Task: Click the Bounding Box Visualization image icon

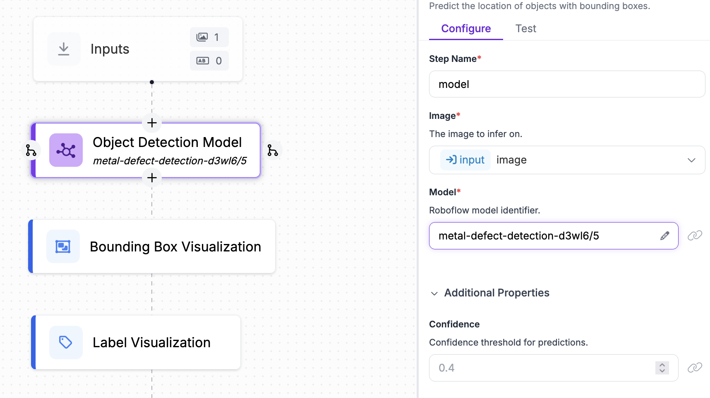Action: [63, 246]
